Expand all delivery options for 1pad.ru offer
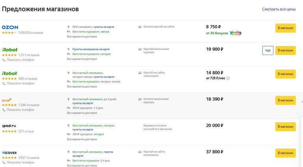 point(81,139)
